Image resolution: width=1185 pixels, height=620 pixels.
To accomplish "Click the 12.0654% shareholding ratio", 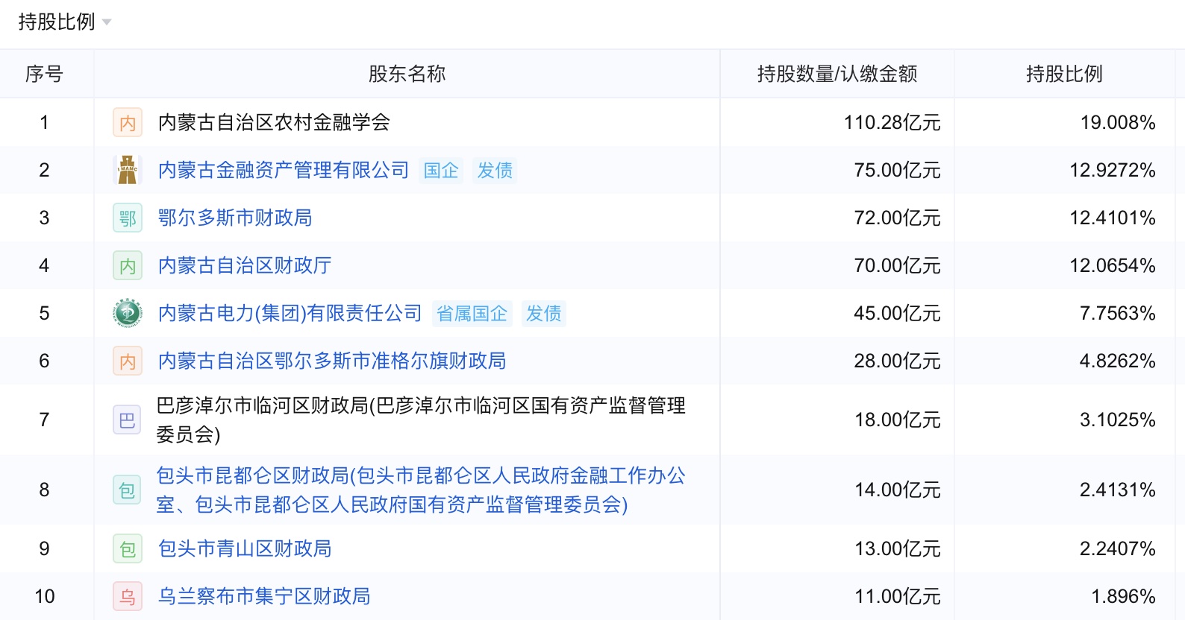I will point(1113,265).
